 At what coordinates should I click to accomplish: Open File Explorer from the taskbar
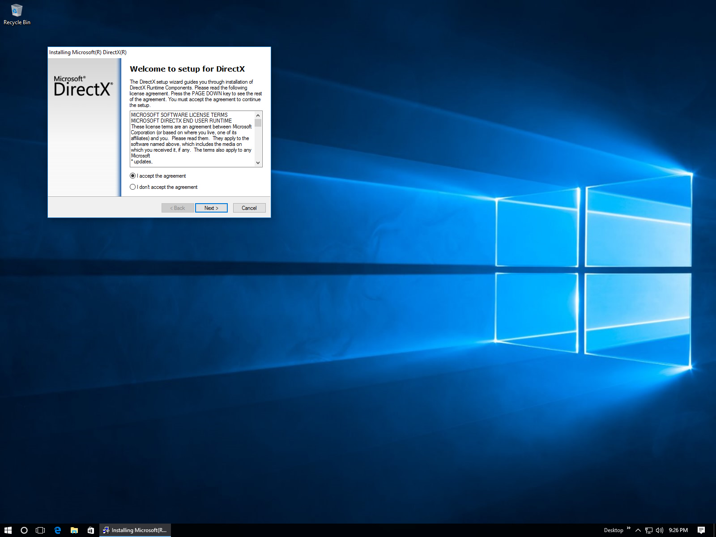(x=74, y=530)
